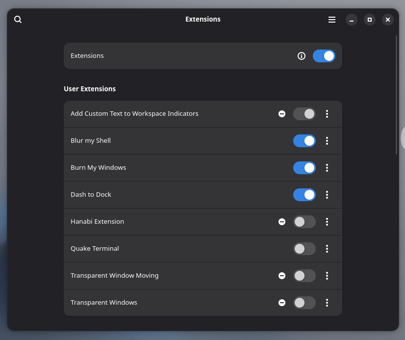
Task: Disable the Dash to Dock toggle
Action: (304, 195)
